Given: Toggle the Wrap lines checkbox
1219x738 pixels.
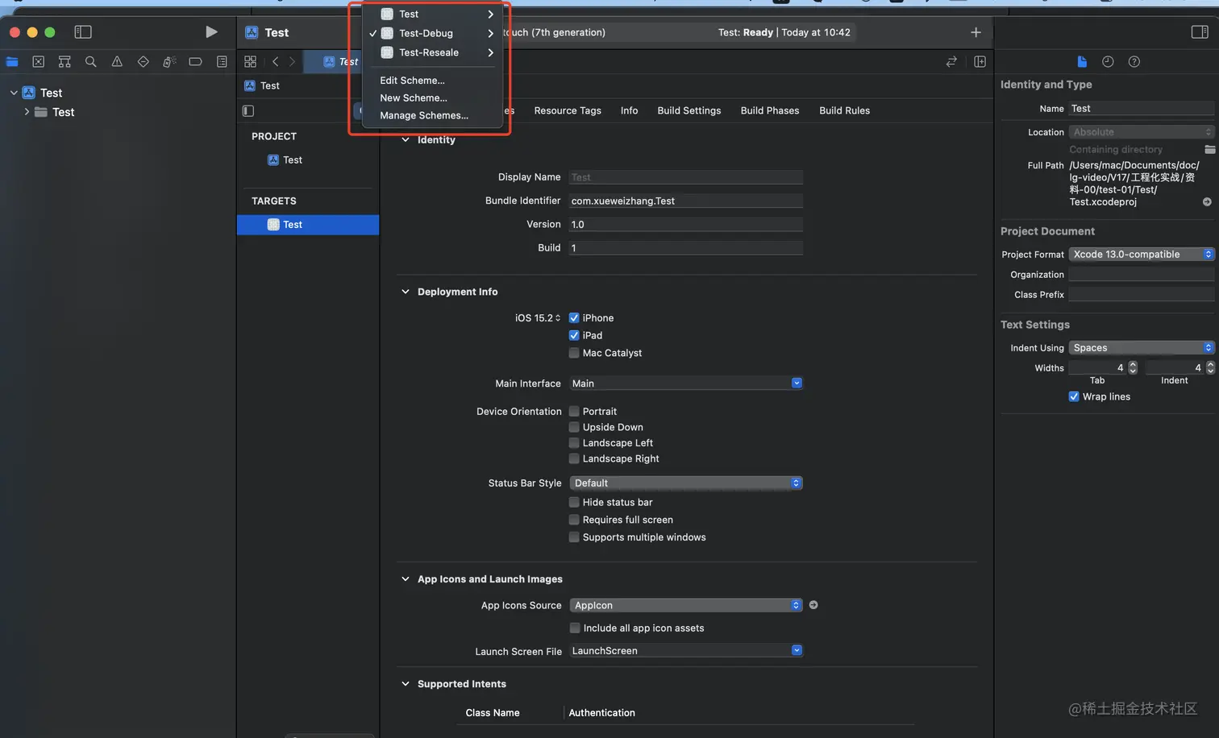Looking at the screenshot, I should pyautogui.click(x=1074, y=396).
